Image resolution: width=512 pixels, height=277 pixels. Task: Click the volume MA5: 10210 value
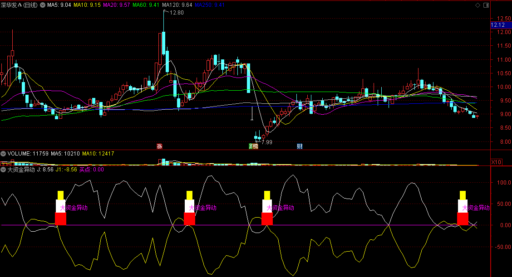point(65,154)
